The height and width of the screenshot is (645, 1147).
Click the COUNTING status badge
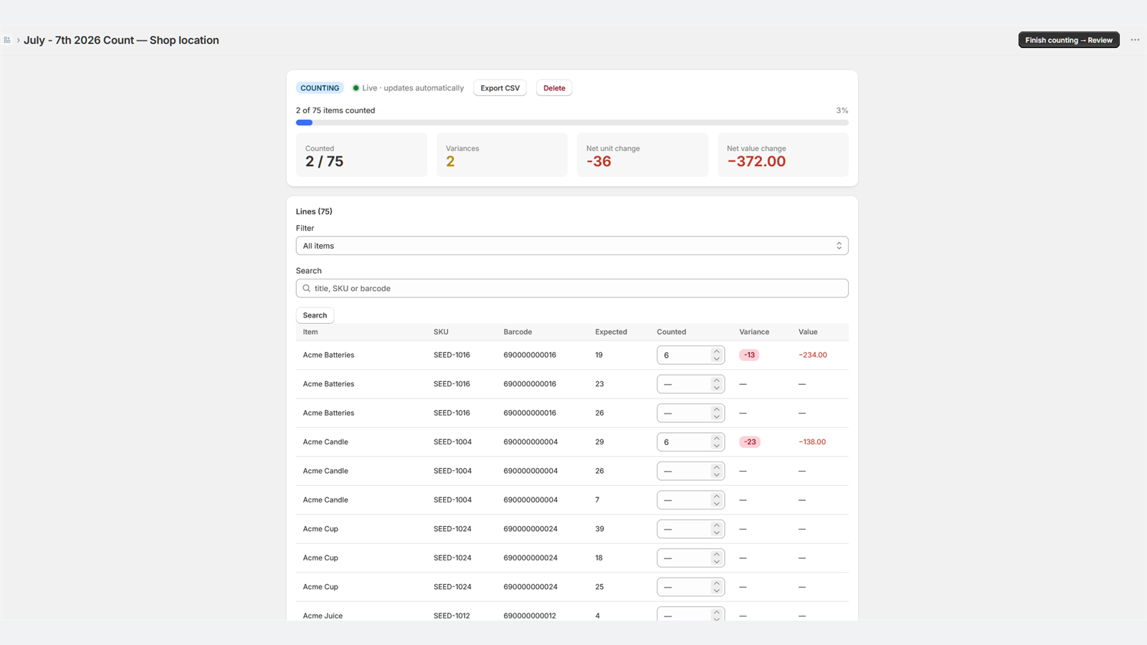click(x=320, y=88)
